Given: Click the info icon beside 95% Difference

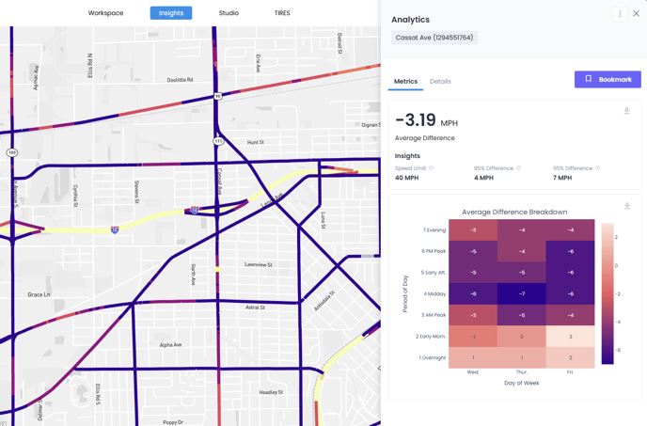Looking at the screenshot, I should click(x=598, y=168).
